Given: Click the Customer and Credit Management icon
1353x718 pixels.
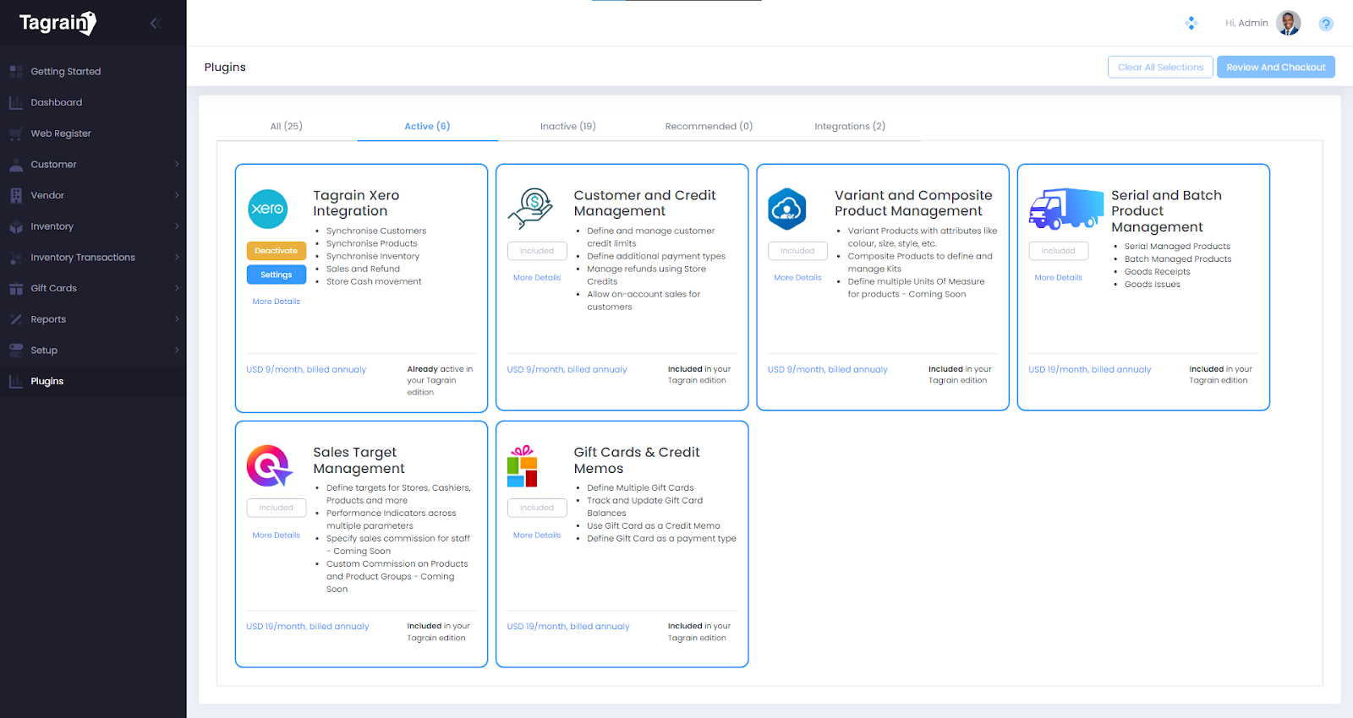Looking at the screenshot, I should pyautogui.click(x=530, y=209).
